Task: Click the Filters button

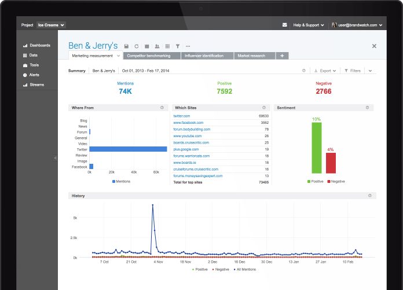Action: pos(353,71)
